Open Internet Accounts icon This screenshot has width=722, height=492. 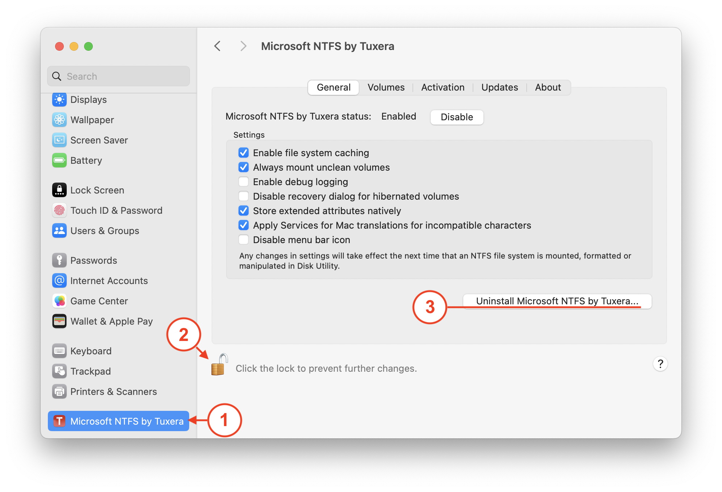59,281
